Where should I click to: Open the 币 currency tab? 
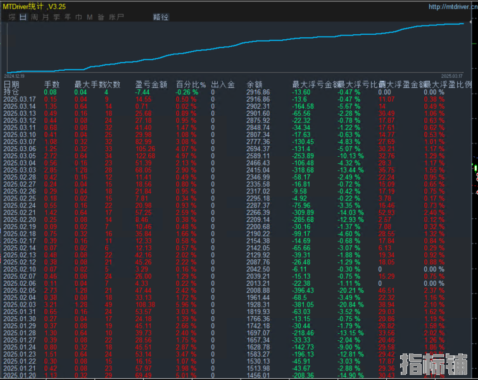click(x=79, y=17)
